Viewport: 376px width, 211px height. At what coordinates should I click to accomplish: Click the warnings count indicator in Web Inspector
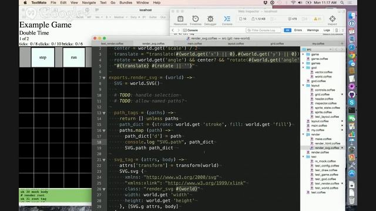pyautogui.click(x=317, y=19)
